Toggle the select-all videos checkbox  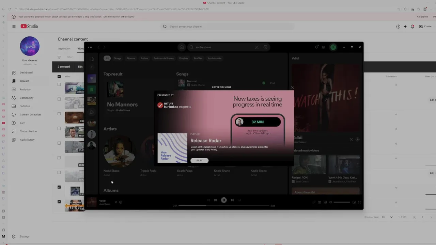click(59, 77)
